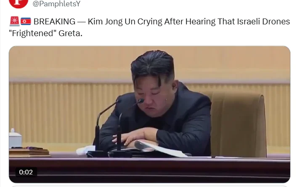Click the @PamphletsY handle

[56, 4]
